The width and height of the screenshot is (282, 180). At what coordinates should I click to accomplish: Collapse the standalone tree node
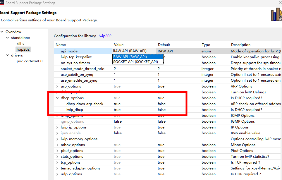(x=8, y=38)
